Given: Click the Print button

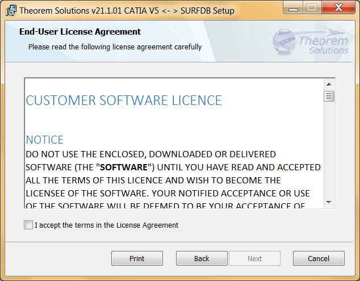Looking at the screenshot, I should point(137,258).
